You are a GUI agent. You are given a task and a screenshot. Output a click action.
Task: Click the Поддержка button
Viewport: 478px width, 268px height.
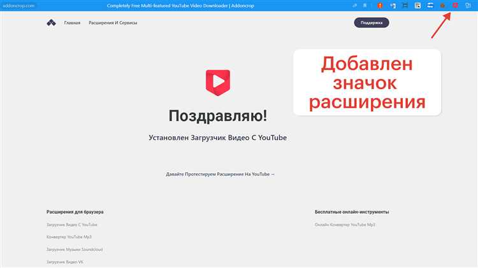click(372, 22)
